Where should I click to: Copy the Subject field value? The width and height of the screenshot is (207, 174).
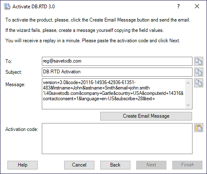point(199,72)
